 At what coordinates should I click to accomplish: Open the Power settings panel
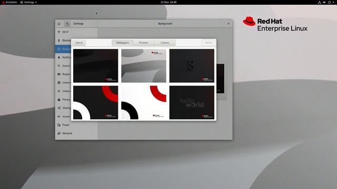click(x=76, y=125)
